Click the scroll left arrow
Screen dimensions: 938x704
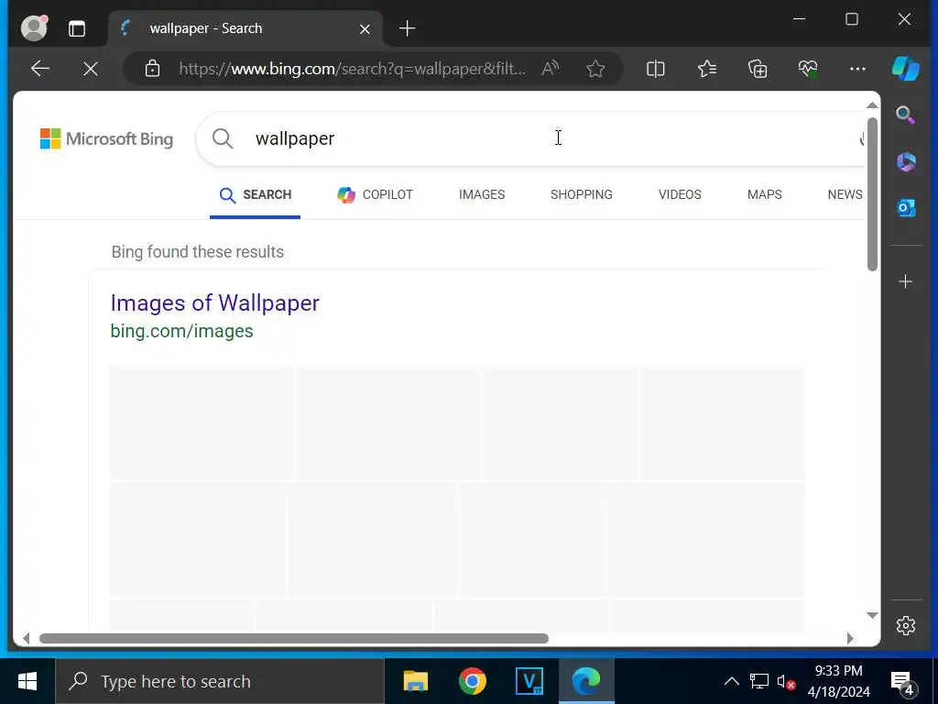[x=26, y=638]
